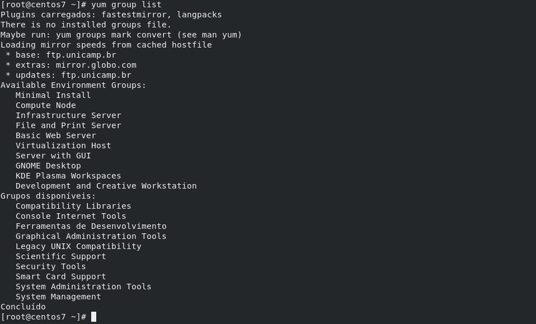This screenshot has width=536, height=324.
Task: Click the 'Smart Card Support' entry
Action: [x=61, y=276]
